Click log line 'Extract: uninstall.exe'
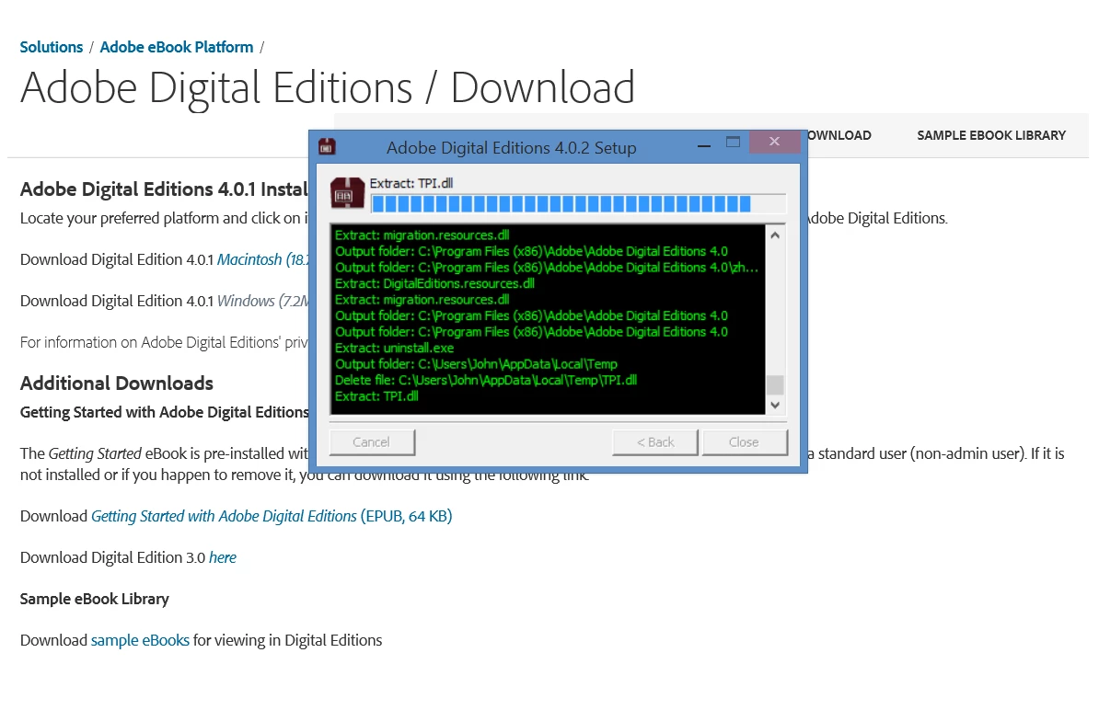1099x710 pixels. coord(395,348)
